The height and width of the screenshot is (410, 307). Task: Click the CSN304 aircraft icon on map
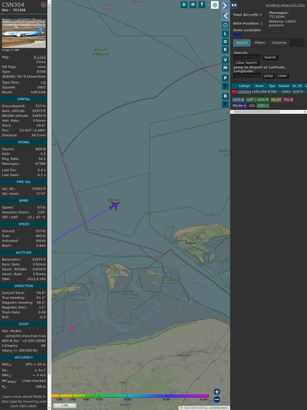tap(114, 205)
